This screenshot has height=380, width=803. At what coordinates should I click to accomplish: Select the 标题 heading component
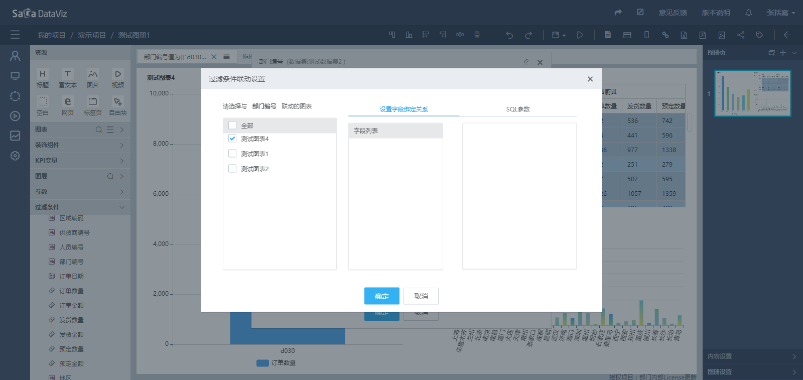(43, 79)
